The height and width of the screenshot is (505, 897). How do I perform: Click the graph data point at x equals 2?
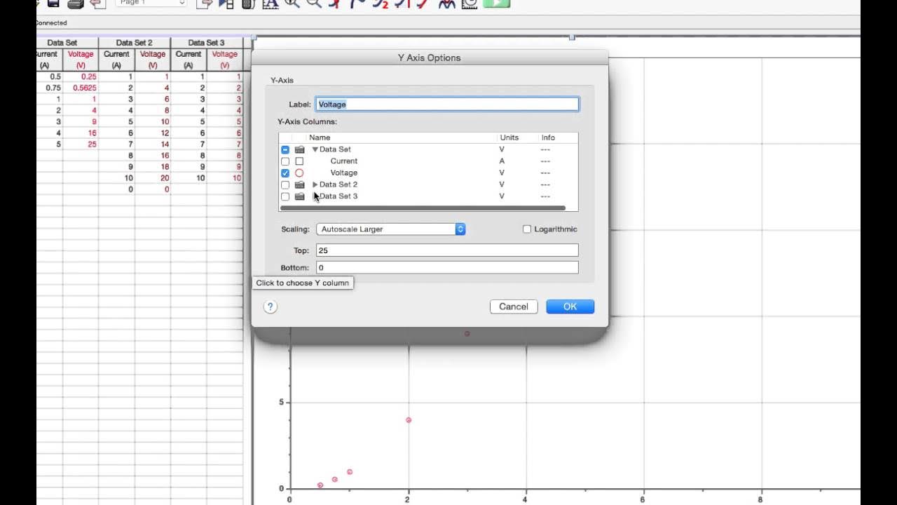(409, 420)
